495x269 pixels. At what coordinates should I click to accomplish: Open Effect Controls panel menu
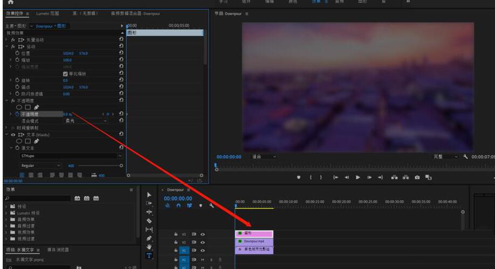(x=27, y=13)
